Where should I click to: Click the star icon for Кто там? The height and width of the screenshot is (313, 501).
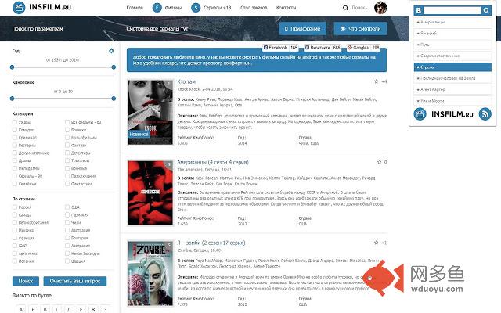tap(376, 81)
